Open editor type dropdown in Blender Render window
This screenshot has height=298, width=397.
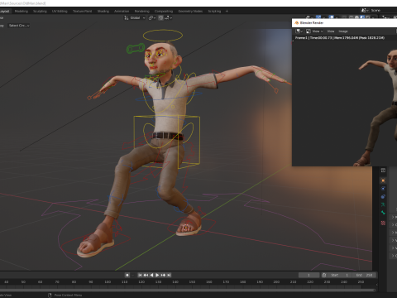299,31
